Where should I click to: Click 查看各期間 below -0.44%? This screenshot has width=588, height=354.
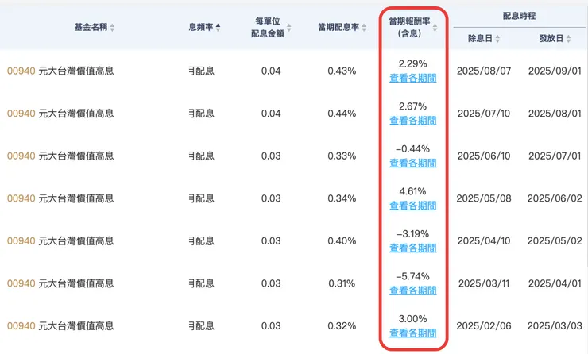pos(413,163)
